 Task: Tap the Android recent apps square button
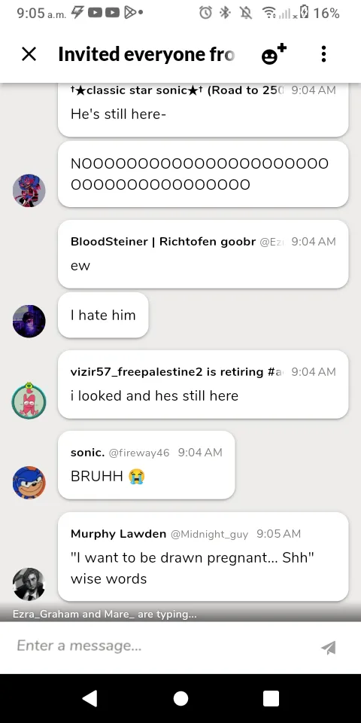pos(271,699)
